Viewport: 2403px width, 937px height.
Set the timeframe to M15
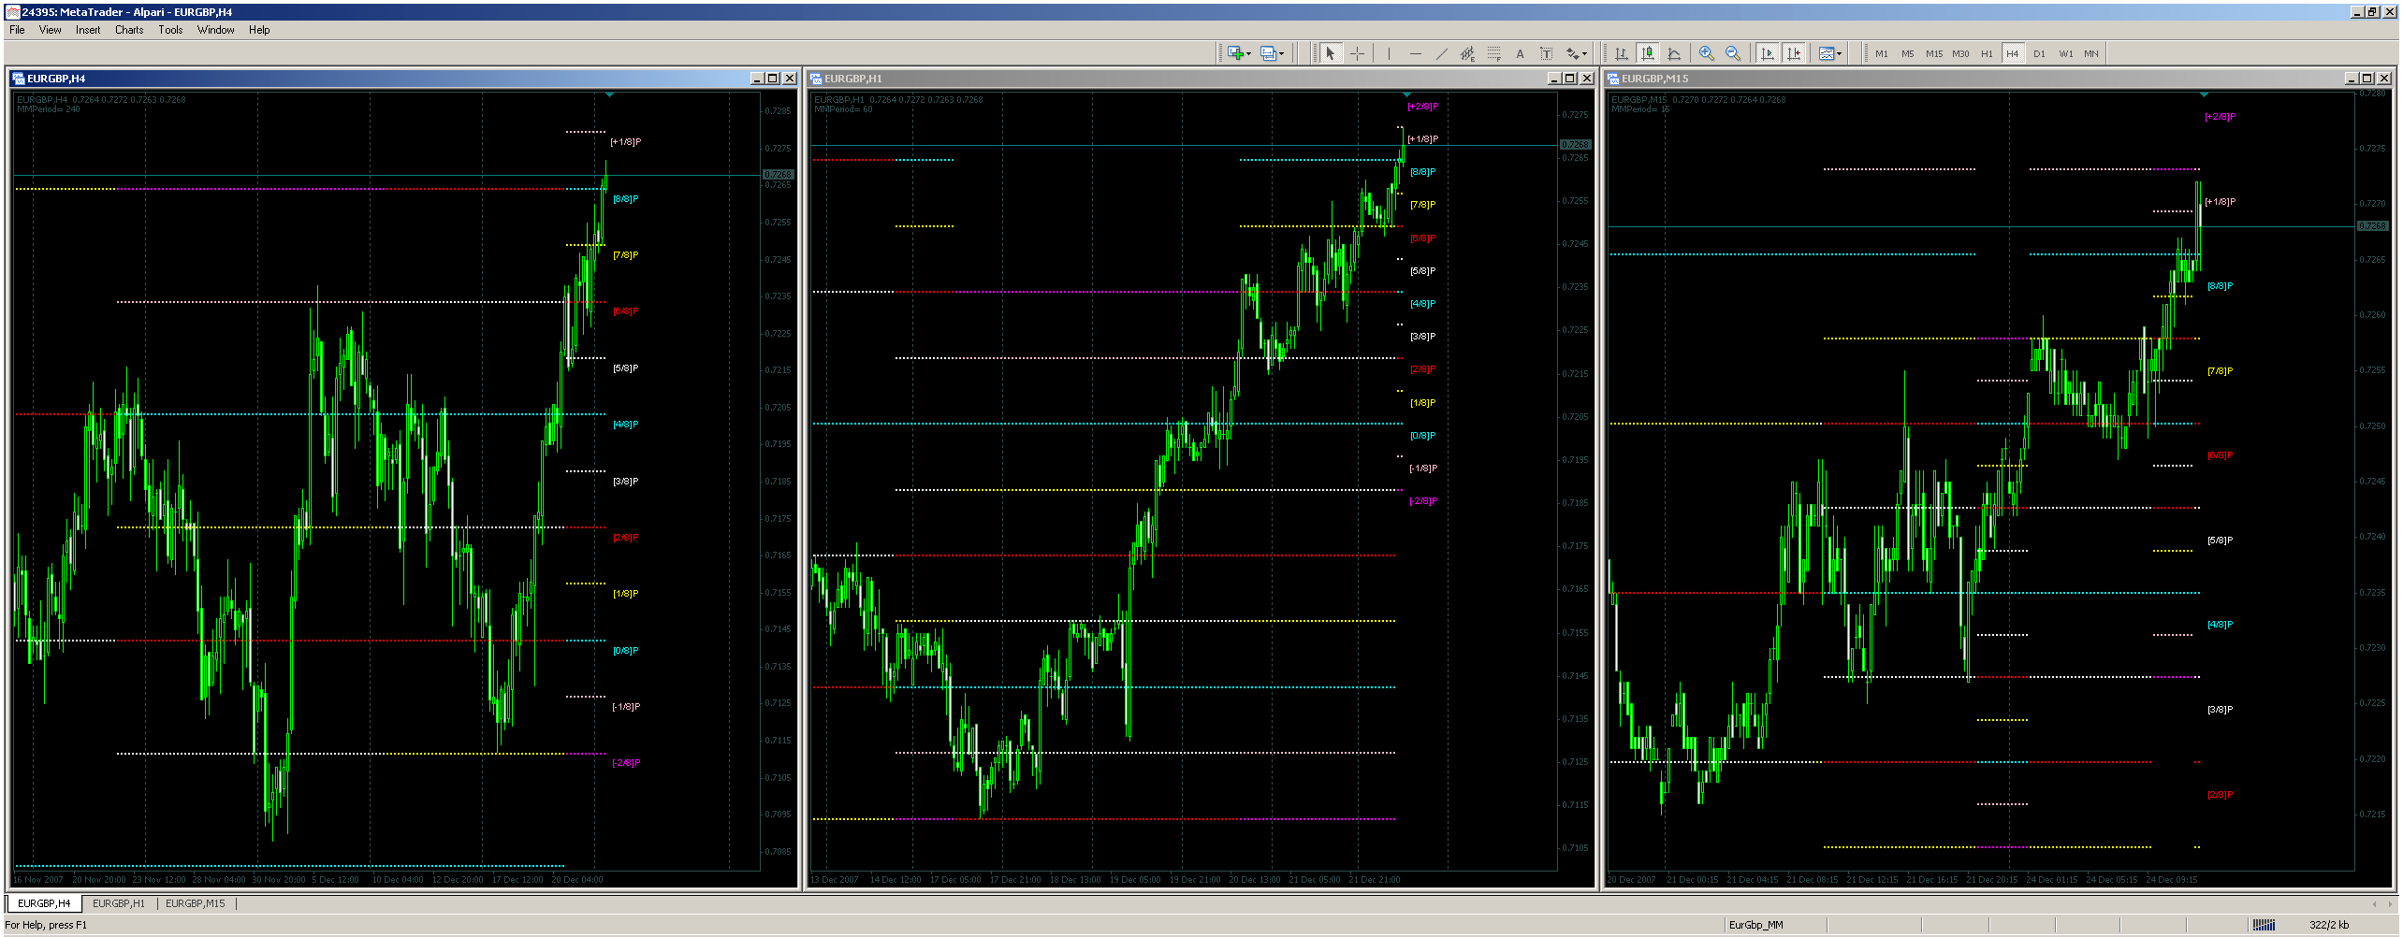click(1933, 53)
